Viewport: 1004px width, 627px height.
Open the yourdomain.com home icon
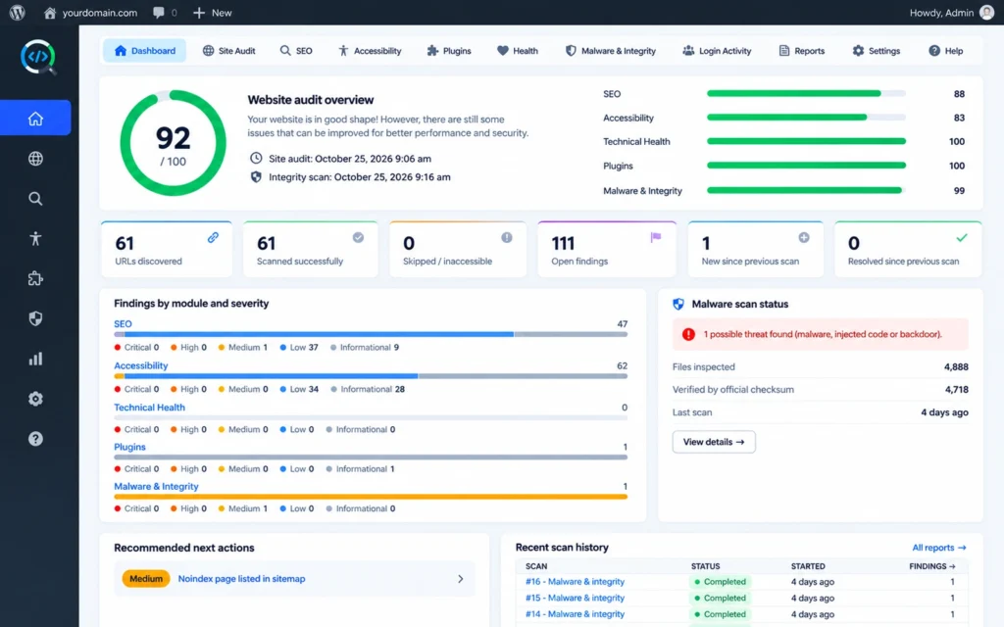tap(50, 12)
